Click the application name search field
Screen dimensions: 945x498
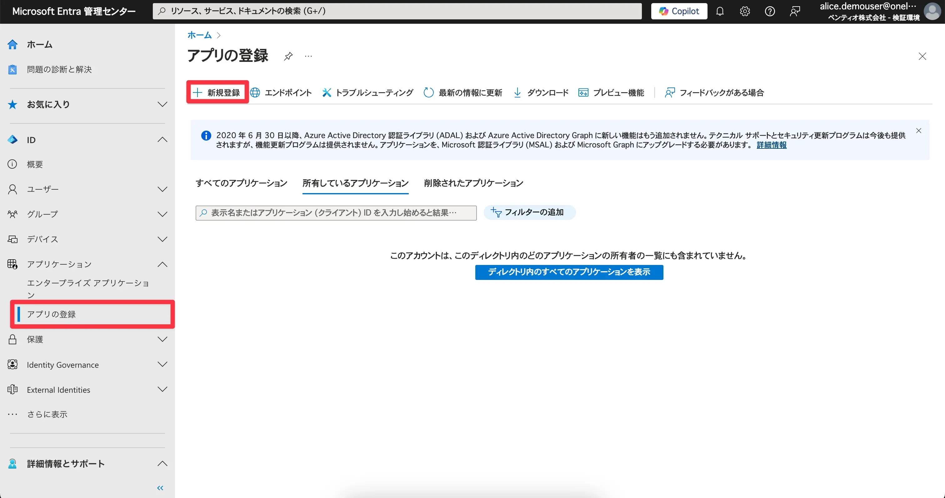coord(336,213)
